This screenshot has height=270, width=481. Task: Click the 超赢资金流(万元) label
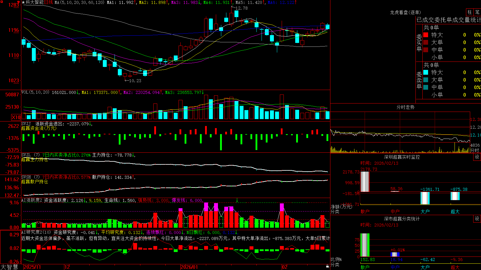pos(39,128)
